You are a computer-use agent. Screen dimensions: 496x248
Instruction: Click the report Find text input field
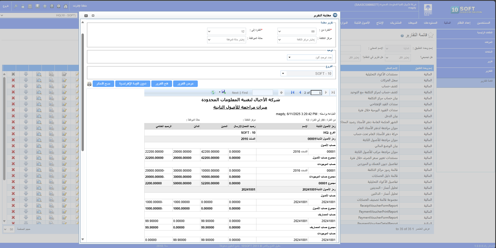coord(262,92)
